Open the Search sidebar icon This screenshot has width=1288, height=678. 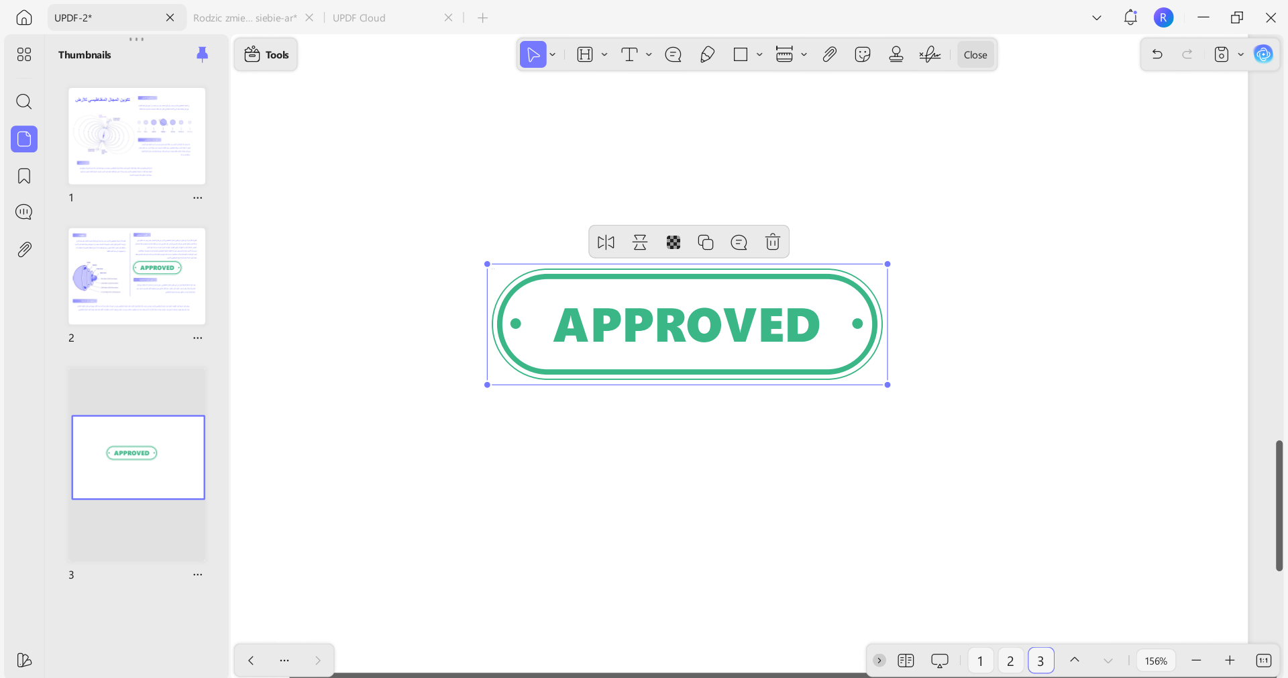coord(24,101)
